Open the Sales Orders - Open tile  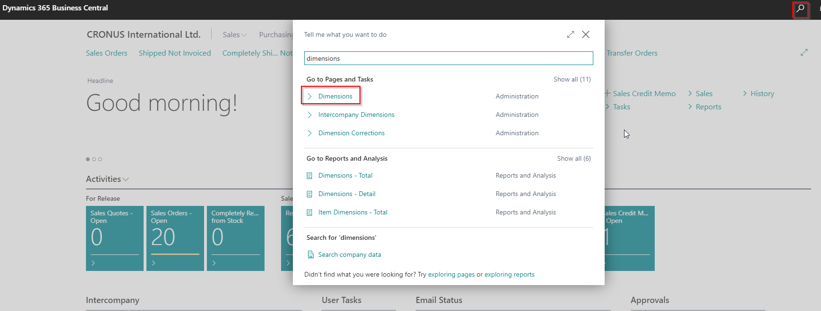(175, 238)
